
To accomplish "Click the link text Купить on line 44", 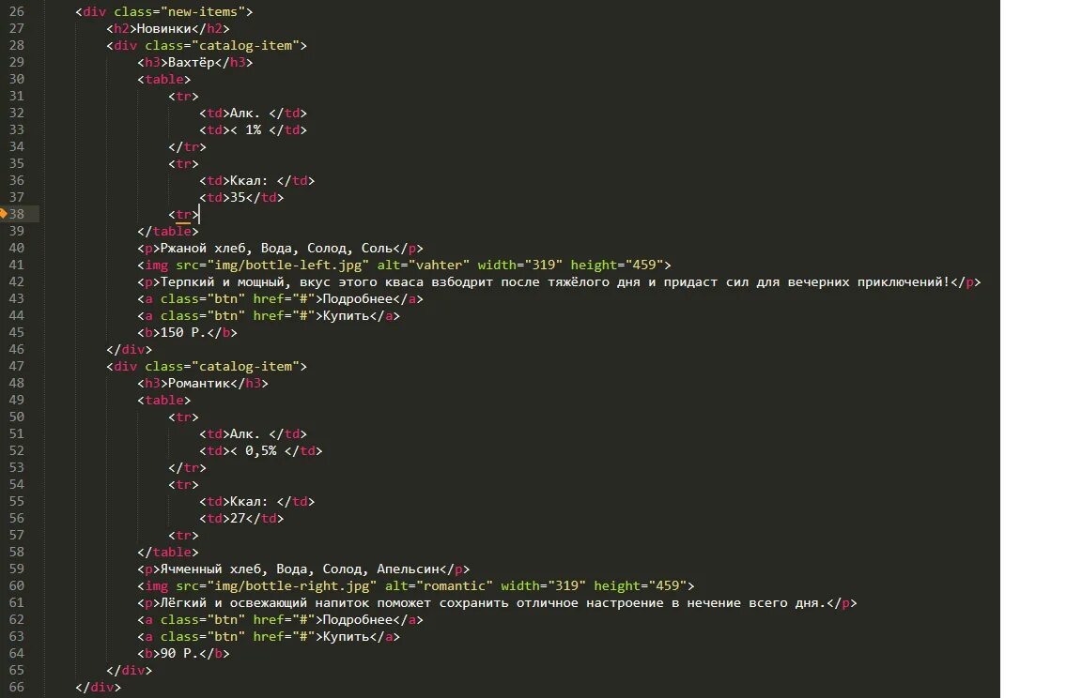I will (x=346, y=315).
